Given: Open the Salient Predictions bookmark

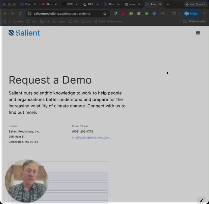Looking at the screenshot, I should [109, 22].
